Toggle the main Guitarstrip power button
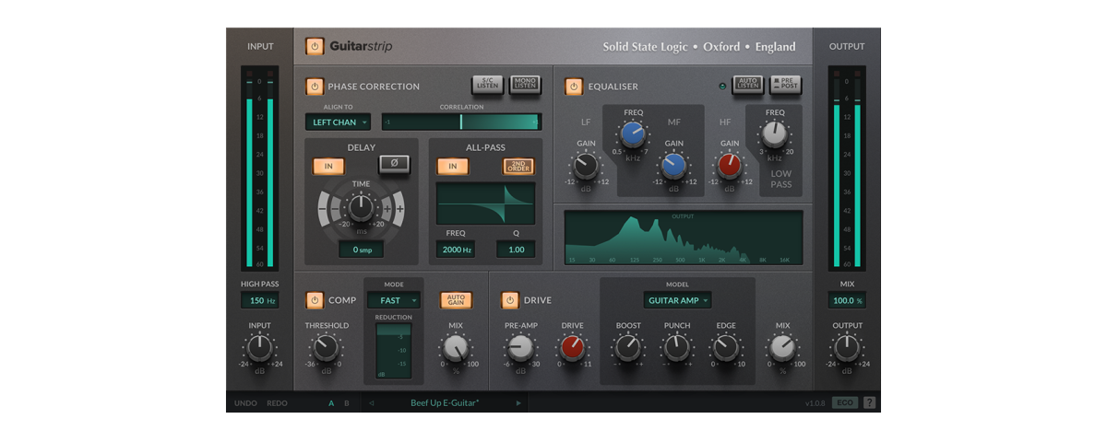The image size is (1107, 442). coord(315,46)
